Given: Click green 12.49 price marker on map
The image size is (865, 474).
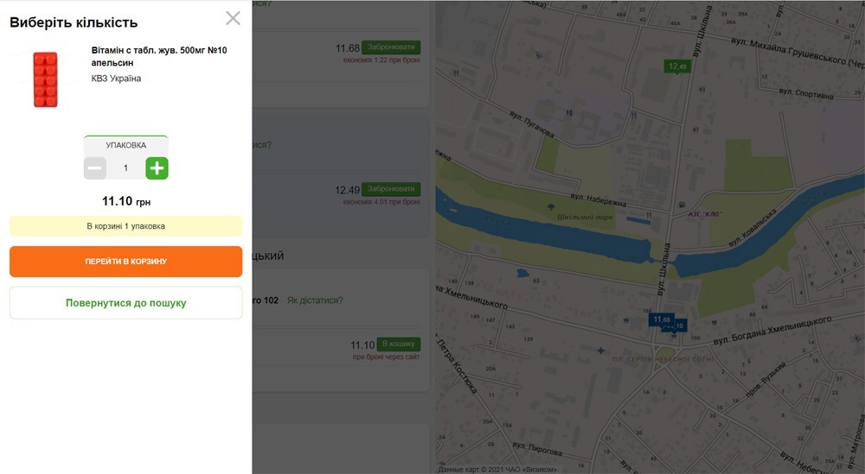Looking at the screenshot, I should [x=677, y=66].
